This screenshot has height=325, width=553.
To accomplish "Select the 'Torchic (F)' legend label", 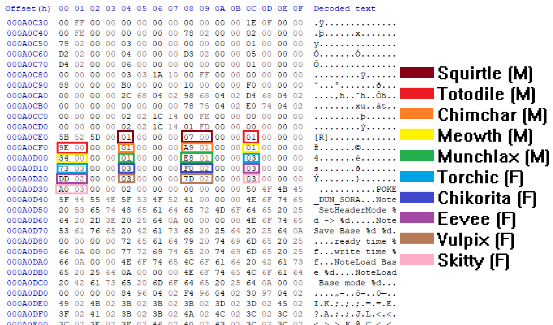I will point(480,177).
